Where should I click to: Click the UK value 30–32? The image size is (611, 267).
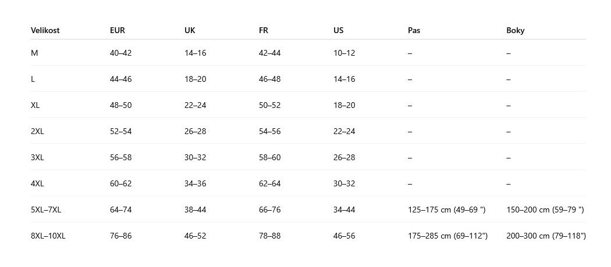point(195,157)
